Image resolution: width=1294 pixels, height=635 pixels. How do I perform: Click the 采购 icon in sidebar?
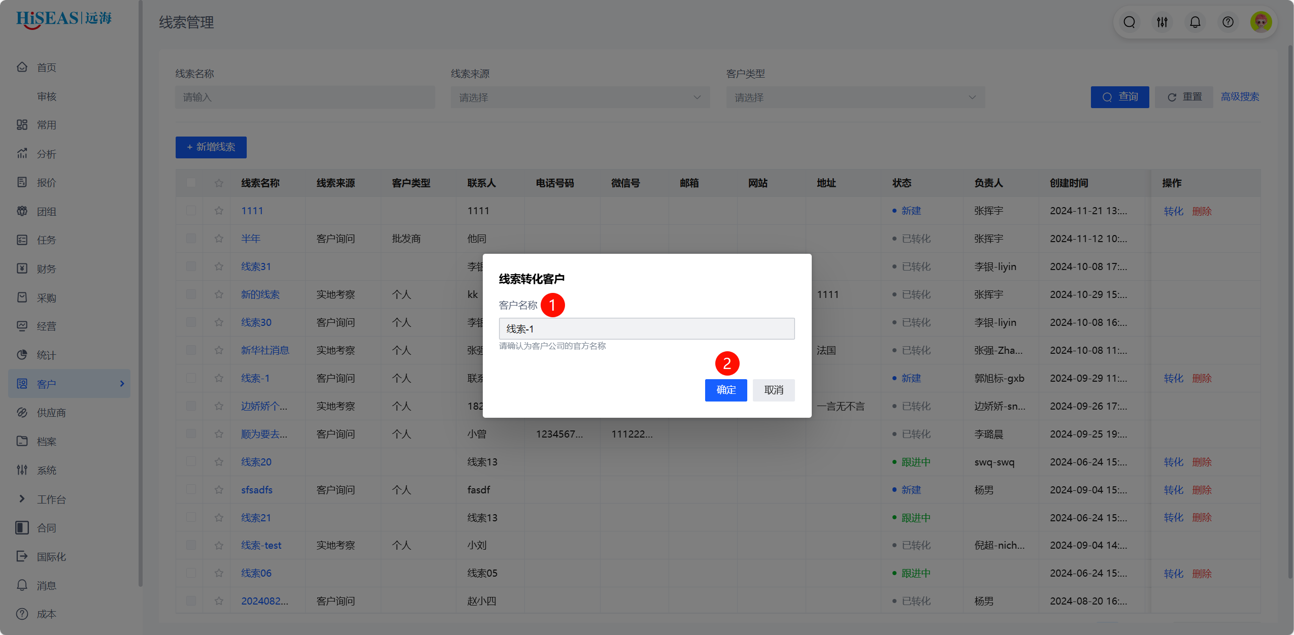[x=22, y=297]
